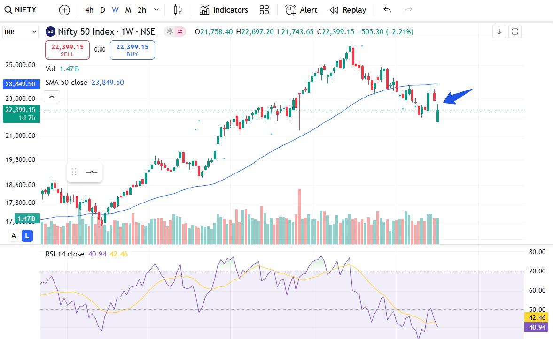Grab the floating drawing toolbar handle dots
Screen dimensions: 553x339
[74, 172]
